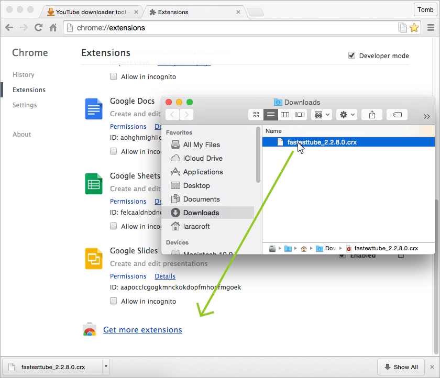The width and height of the screenshot is (440, 378).
Task: Switch Finder to icon view
Action: point(256,115)
